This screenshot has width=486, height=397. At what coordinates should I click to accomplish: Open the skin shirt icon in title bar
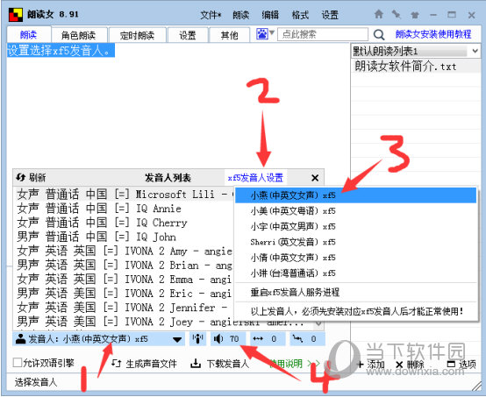pos(415,15)
